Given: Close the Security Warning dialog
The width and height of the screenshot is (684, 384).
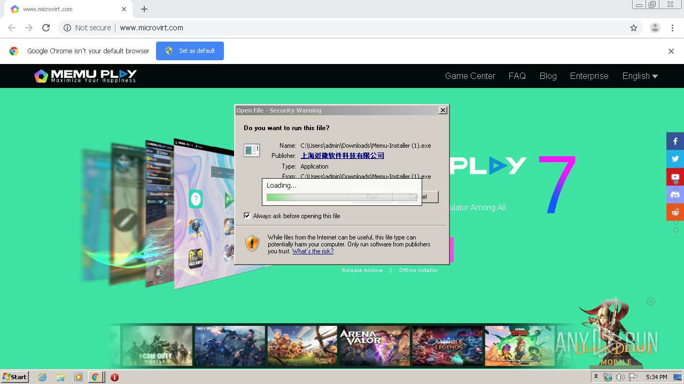Looking at the screenshot, I should pyautogui.click(x=442, y=110).
